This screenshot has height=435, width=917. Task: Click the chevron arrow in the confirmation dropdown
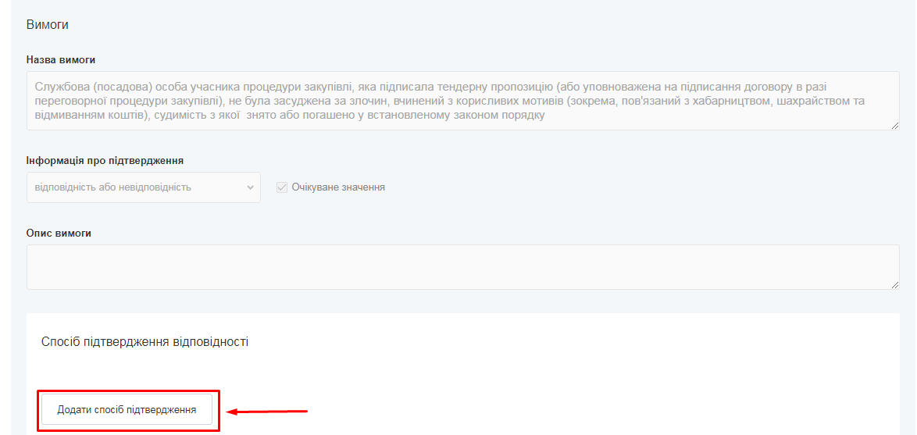click(250, 187)
